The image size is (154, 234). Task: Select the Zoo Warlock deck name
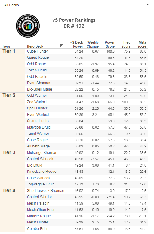pyautogui.click(x=37, y=102)
